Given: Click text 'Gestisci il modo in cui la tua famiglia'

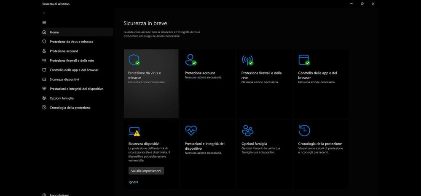Looking at the screenshot, I should coord(261,150).
